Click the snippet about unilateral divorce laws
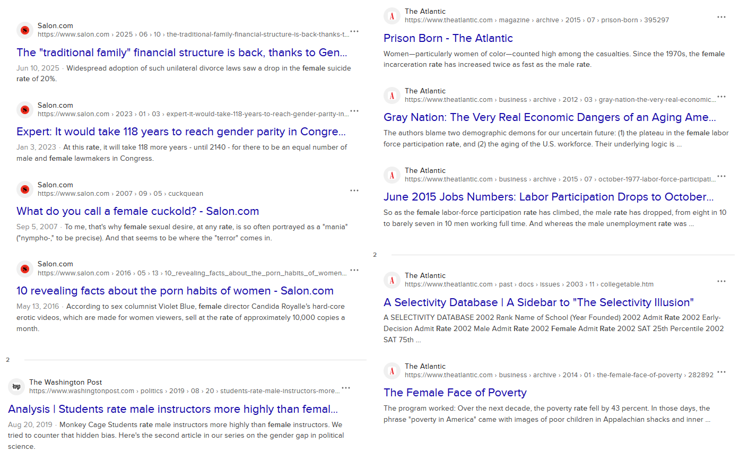Image resolution: width=748 pixels, height=460 pixels. pyautogui.click(x=184, y=73)
